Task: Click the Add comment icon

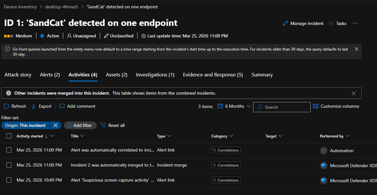Action: click(x=62, y=106)
